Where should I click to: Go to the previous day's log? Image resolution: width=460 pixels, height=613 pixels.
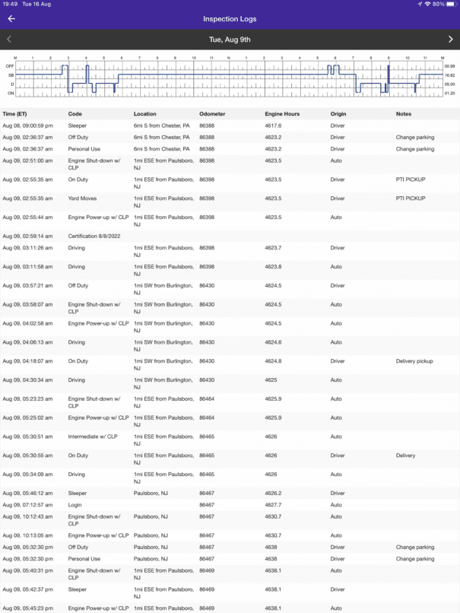pyautogui.click(x=9, y=39)
